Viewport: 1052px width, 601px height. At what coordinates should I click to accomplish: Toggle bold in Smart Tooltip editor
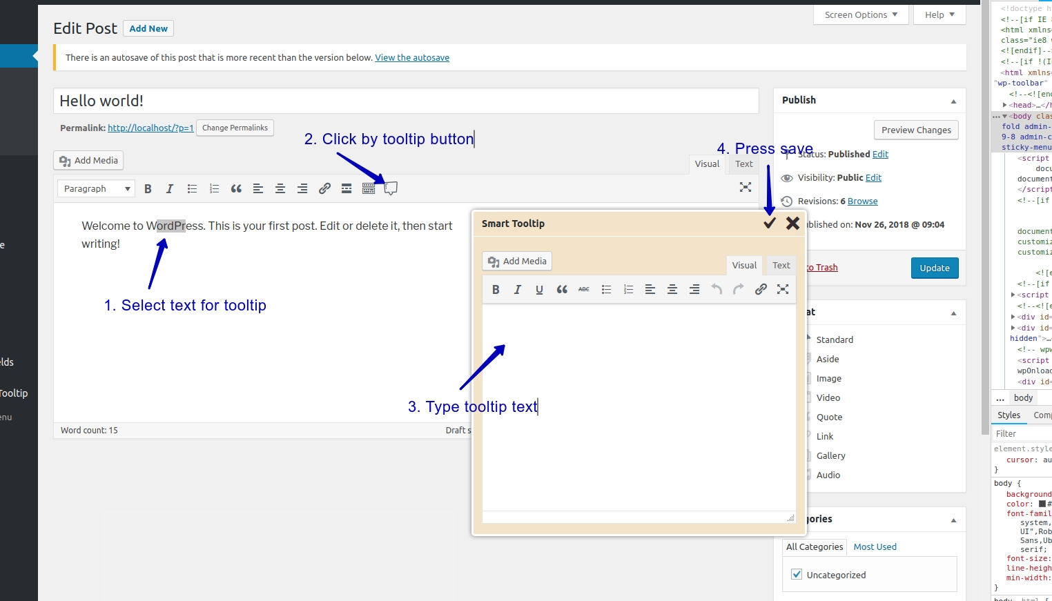click(496, 289)
